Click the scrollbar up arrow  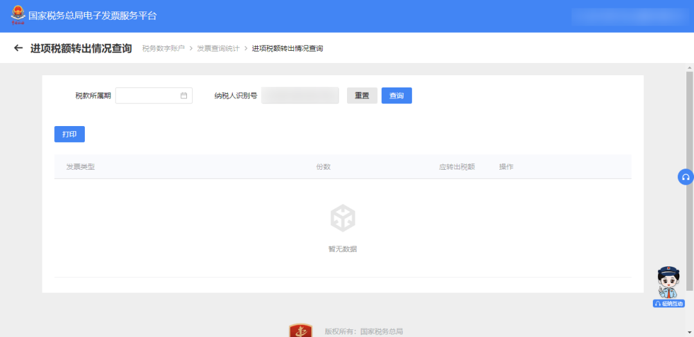pos(690,68)
